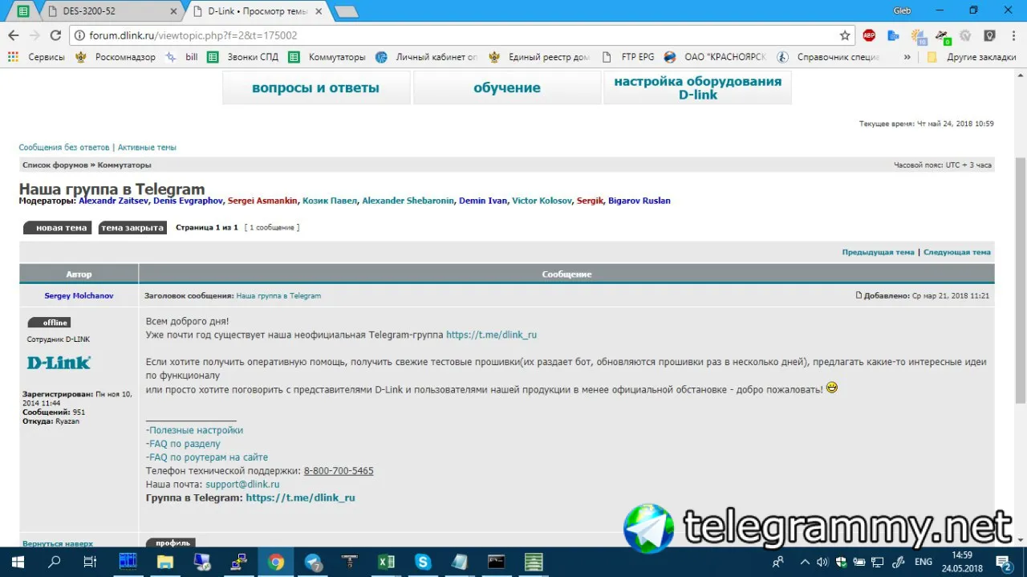Open Windows taskbar search
The height and width of the screenshot is (577, 1027).
[x=55, y=562]
